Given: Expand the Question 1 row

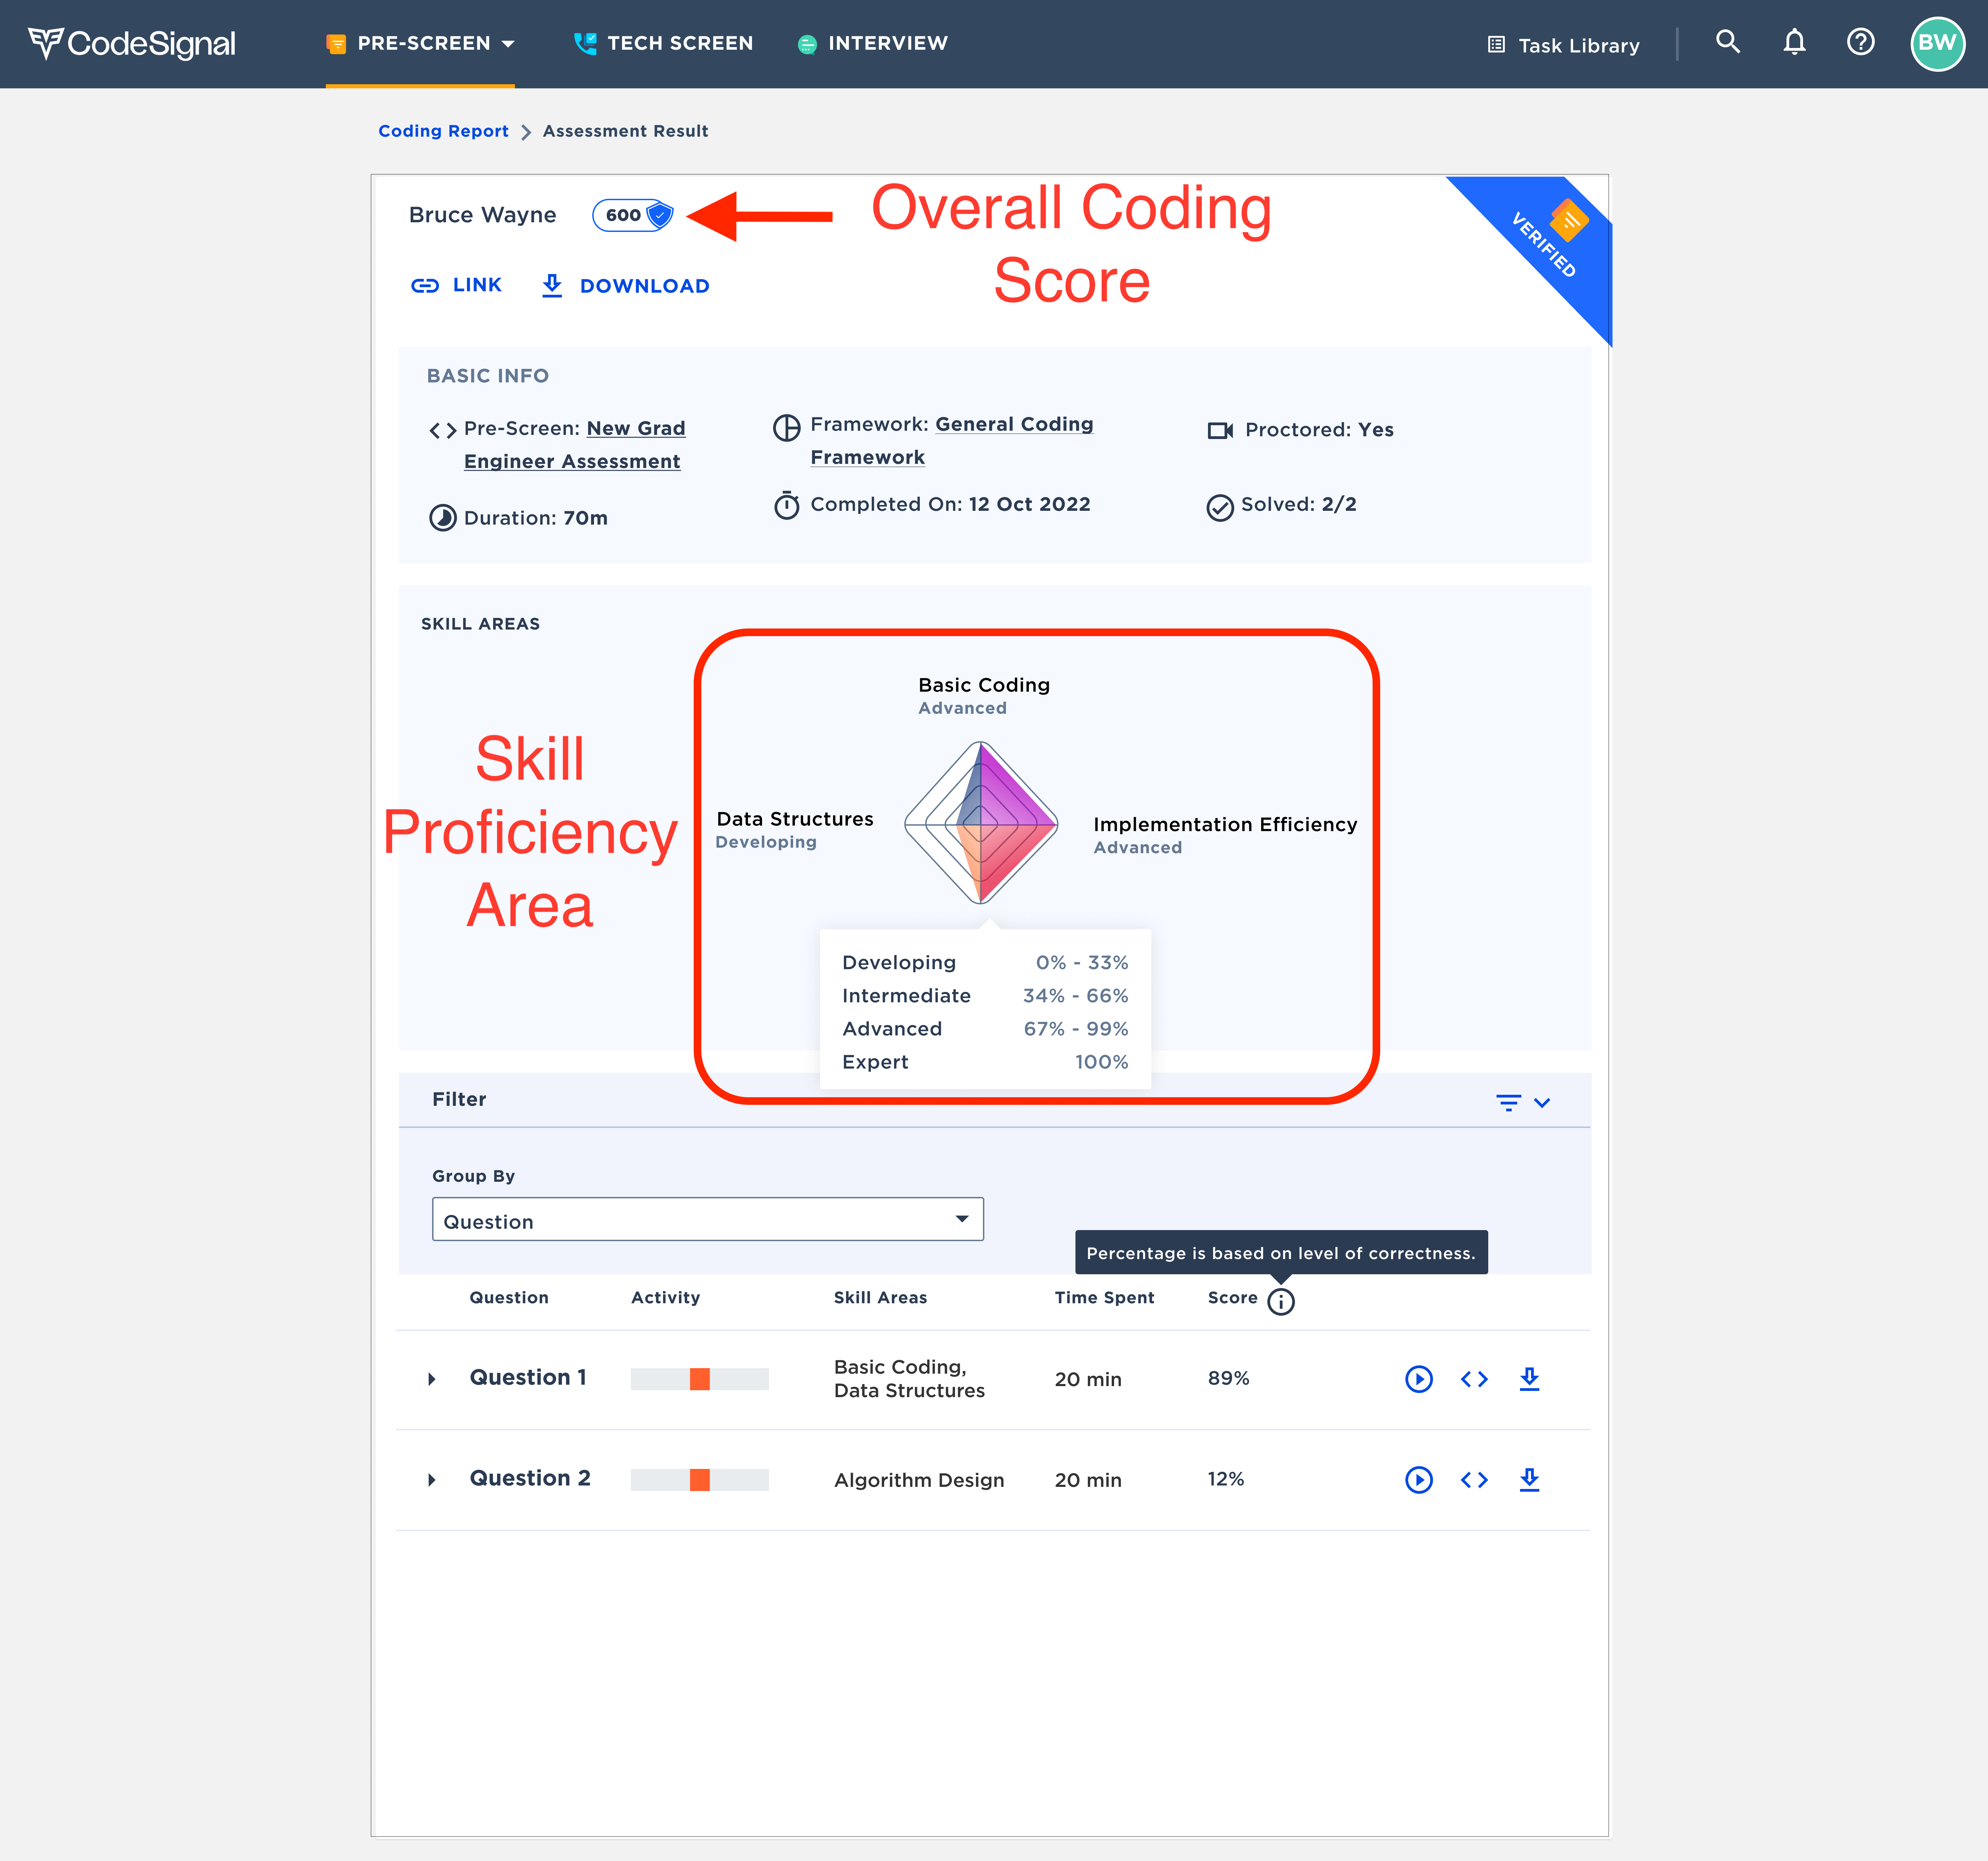Looking at the screenshot, I should 432,1379.
